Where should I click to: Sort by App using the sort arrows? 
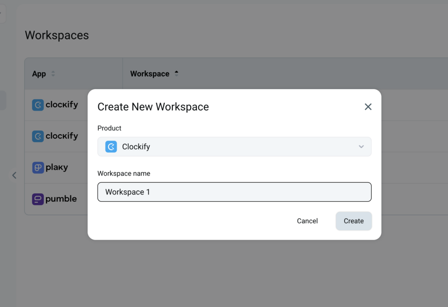tap(53, 74)
